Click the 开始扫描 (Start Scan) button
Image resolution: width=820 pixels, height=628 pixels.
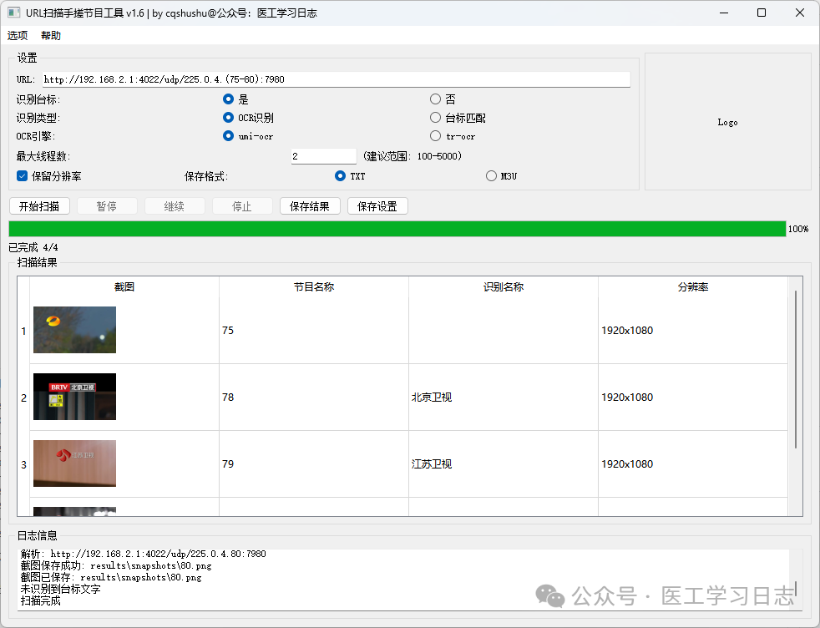[39, 205]
